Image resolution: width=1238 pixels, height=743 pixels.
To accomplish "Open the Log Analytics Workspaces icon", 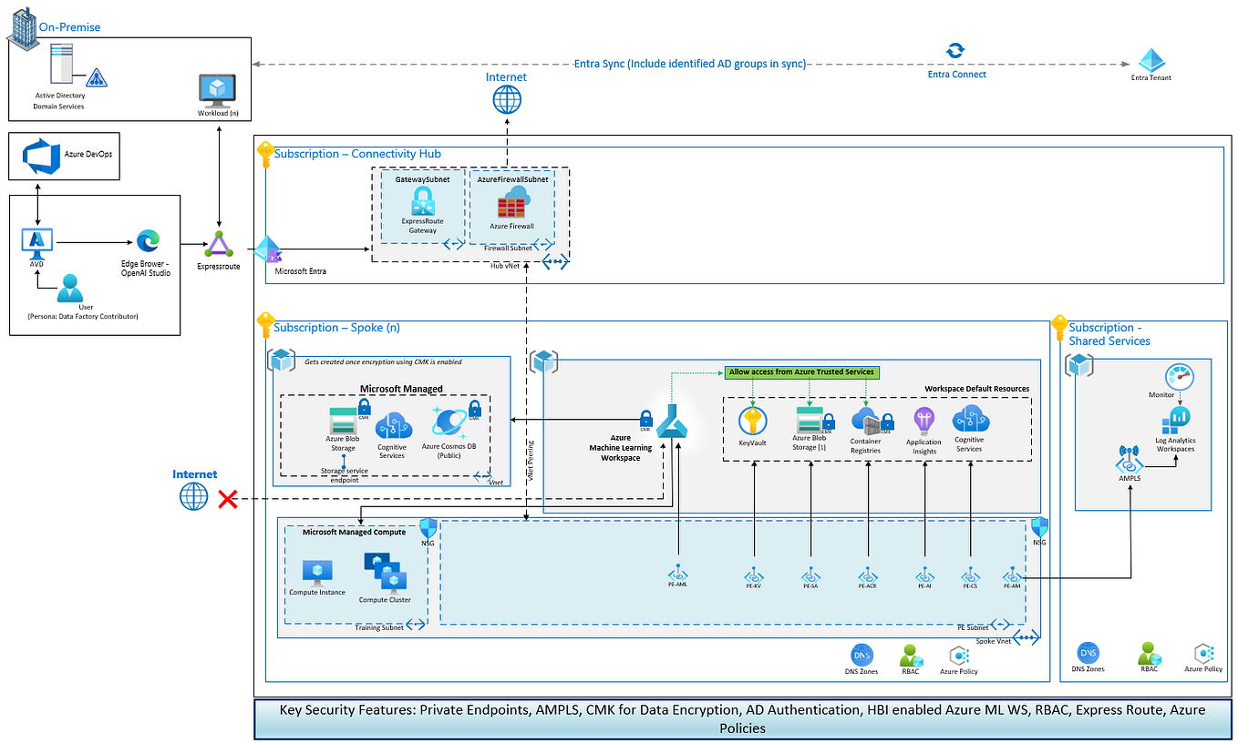I will tap(1175, 422).
